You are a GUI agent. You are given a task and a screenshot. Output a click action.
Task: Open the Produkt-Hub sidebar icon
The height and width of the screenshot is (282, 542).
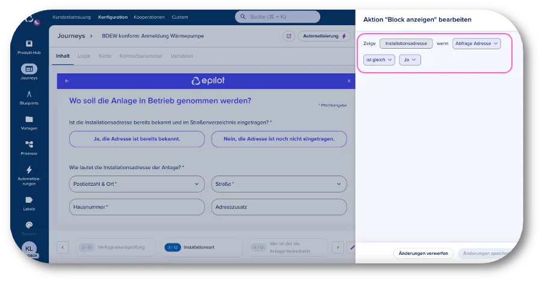(29, 43)
